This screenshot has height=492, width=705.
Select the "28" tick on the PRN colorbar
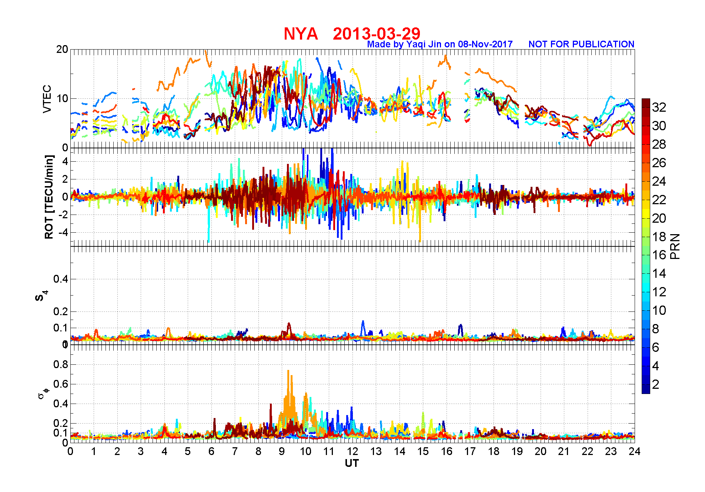click(659, 144)
